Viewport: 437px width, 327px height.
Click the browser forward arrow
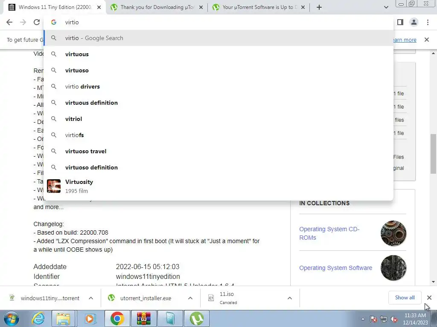click(x=23, y=22)
